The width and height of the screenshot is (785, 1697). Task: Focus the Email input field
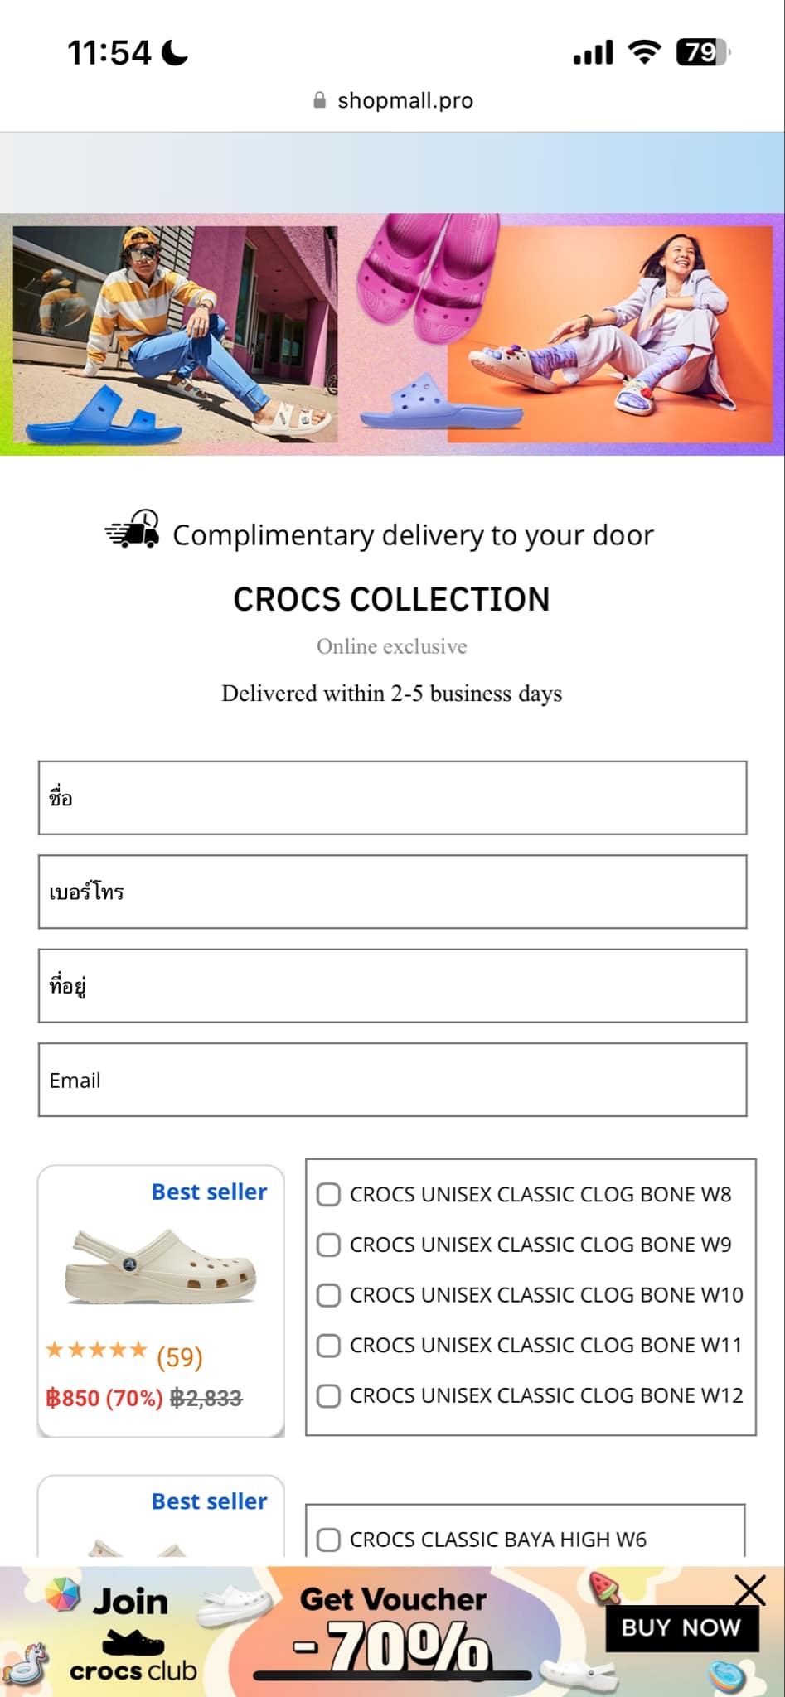[392, 1080]
